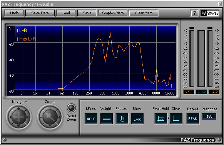
Task: Click the magnifier in the Zoom dial
Action: [50, 117]
